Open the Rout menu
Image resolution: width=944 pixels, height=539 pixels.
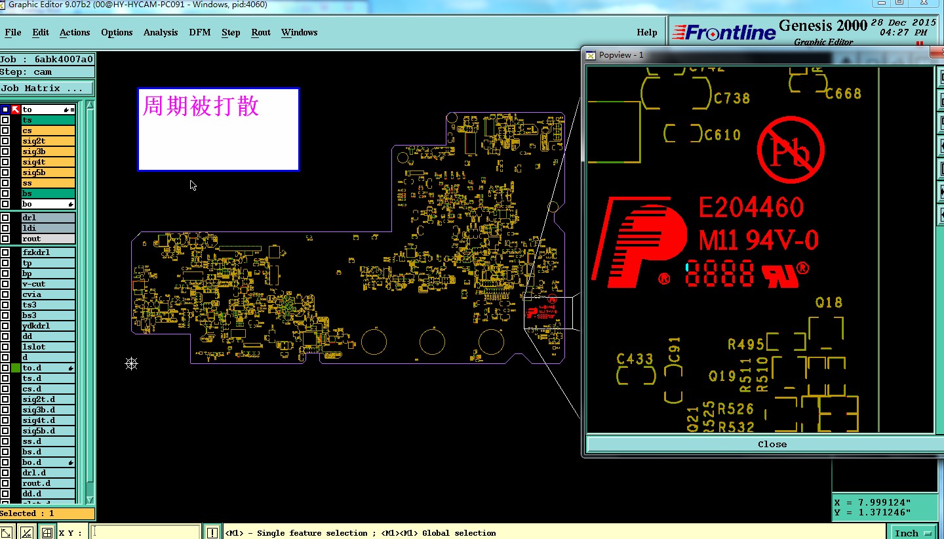pyautogui.click(x=261, y=32)
